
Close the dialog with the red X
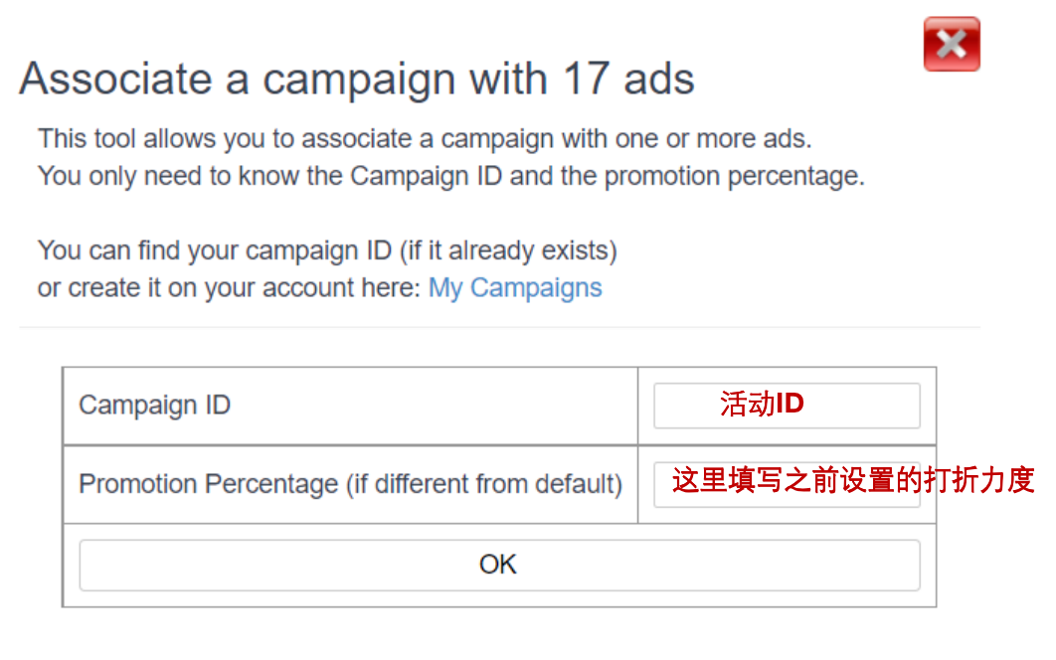951,45
